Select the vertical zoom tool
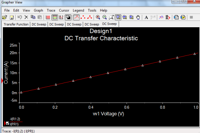This screenshot has width=200, height=133. pos(131,17)
